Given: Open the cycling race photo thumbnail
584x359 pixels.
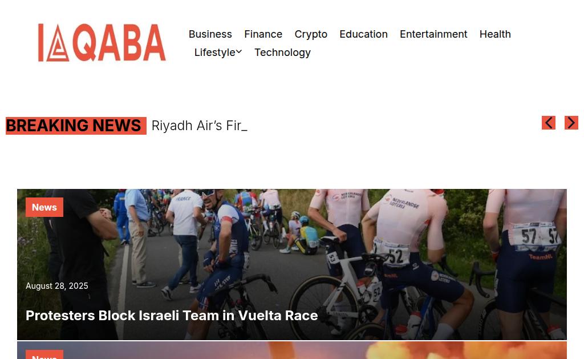Looking at the screenshot, I should click(x=292, y=264).
